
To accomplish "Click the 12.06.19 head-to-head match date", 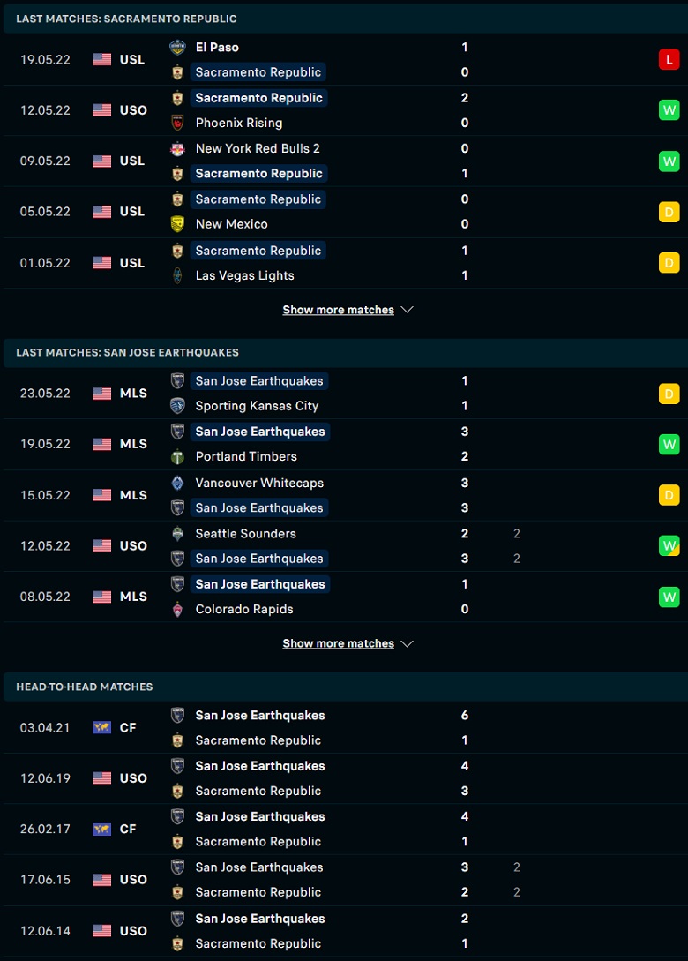I will click(45, 778).
